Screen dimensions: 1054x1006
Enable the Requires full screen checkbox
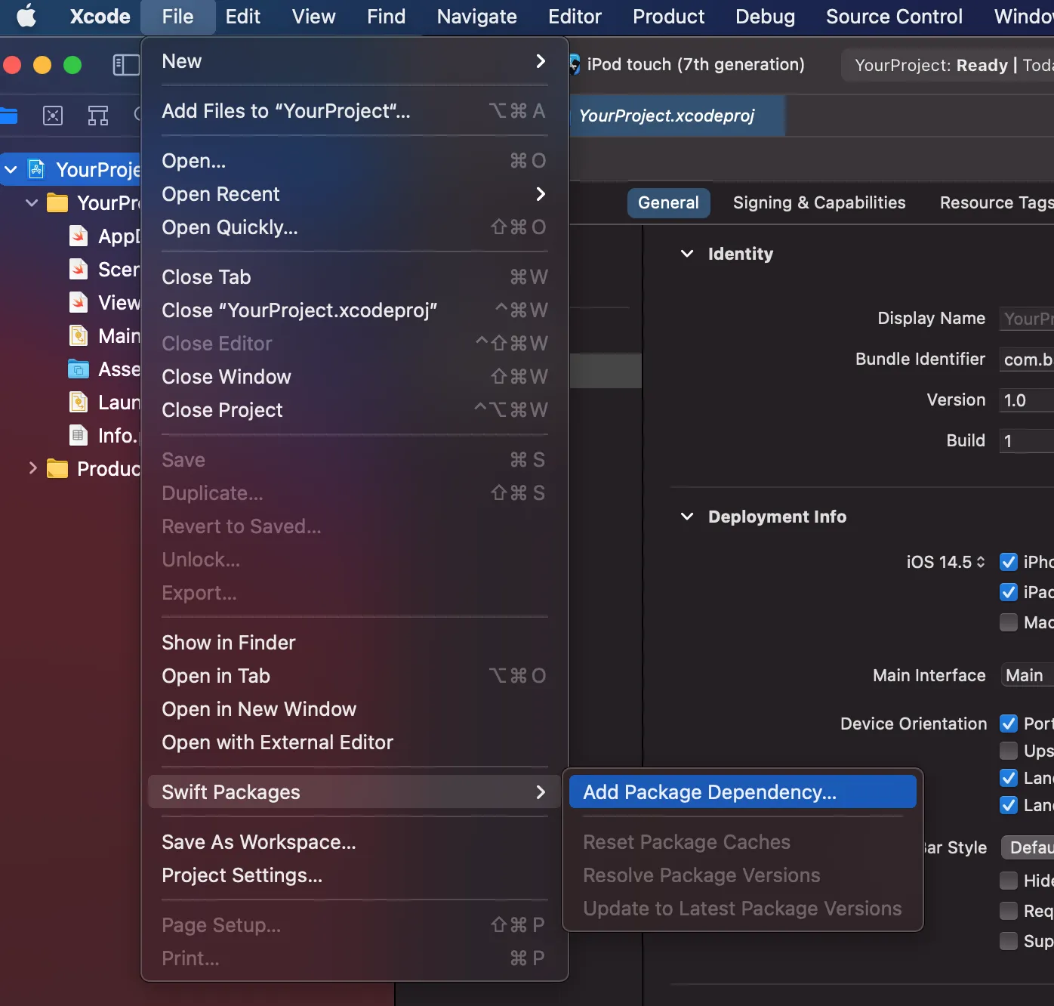point(1009,911)
